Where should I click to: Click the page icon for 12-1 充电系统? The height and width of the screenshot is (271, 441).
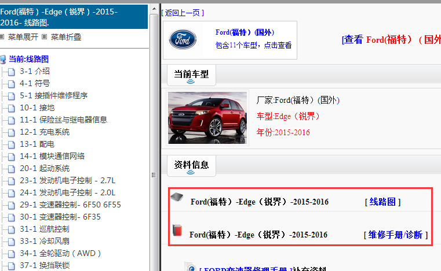[11, 133]
